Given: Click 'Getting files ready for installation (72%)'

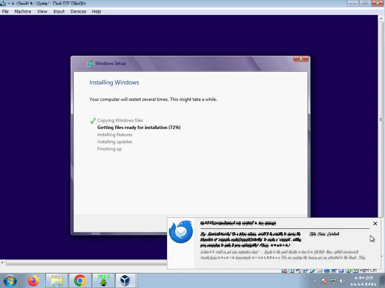Looking at the screenshot, I should point(139,127).
